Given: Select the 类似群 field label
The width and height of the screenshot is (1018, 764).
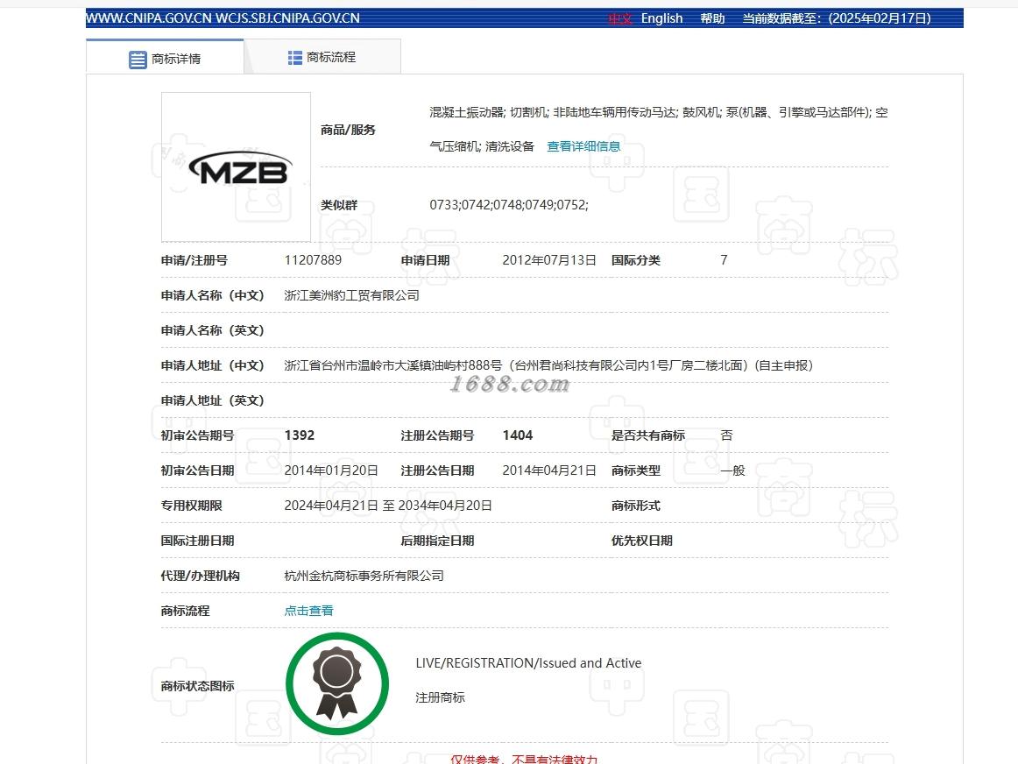Looking at the screenshot, I should click(339, 205).
